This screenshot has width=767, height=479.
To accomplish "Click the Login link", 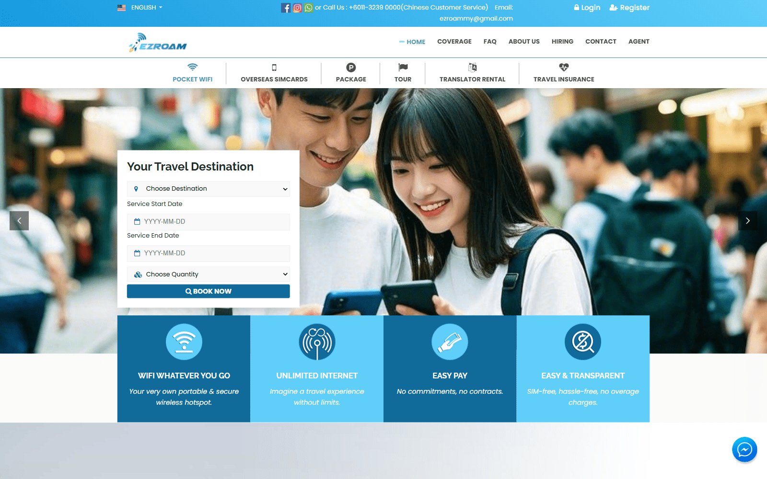I will (587, 8).
